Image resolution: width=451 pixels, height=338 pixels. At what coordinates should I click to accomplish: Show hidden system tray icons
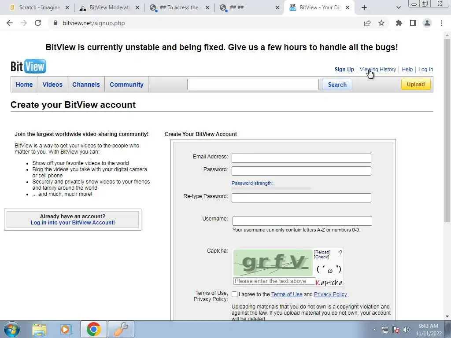point(374,330)
